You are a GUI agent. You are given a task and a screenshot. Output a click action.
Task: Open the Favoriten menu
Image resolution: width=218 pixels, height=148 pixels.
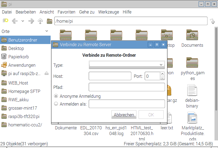[66, 12]
